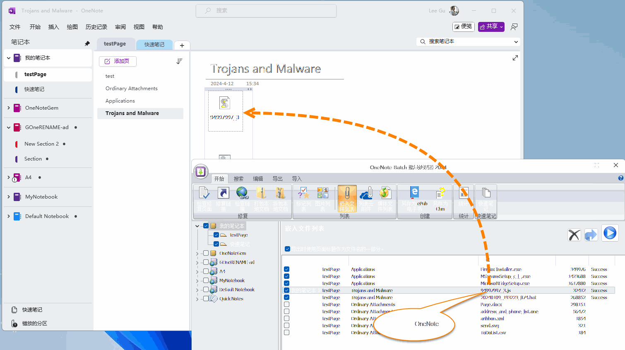Uncheck the Firefox Installer.exe row checkbox

(x=286, y=269)
